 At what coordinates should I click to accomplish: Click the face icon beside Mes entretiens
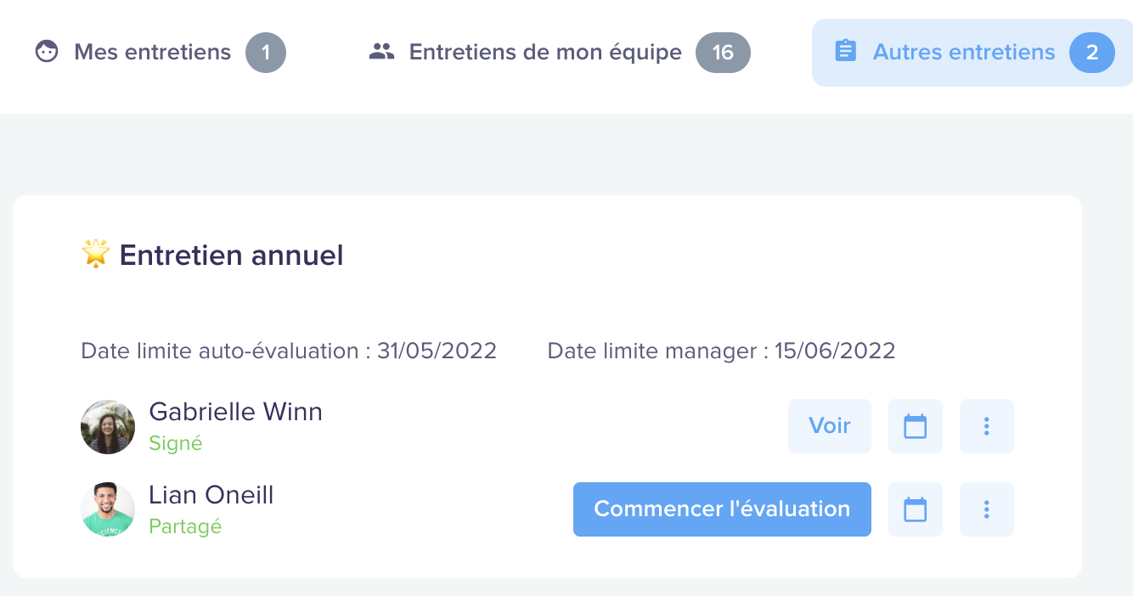click(x=47, y=52)
